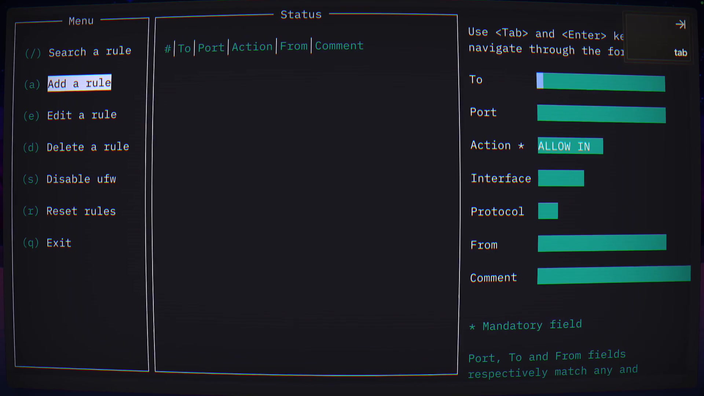Viewport: 704px width, 396px height.
Task: Click Disable ufw in the menu
Action: point(81,179)
